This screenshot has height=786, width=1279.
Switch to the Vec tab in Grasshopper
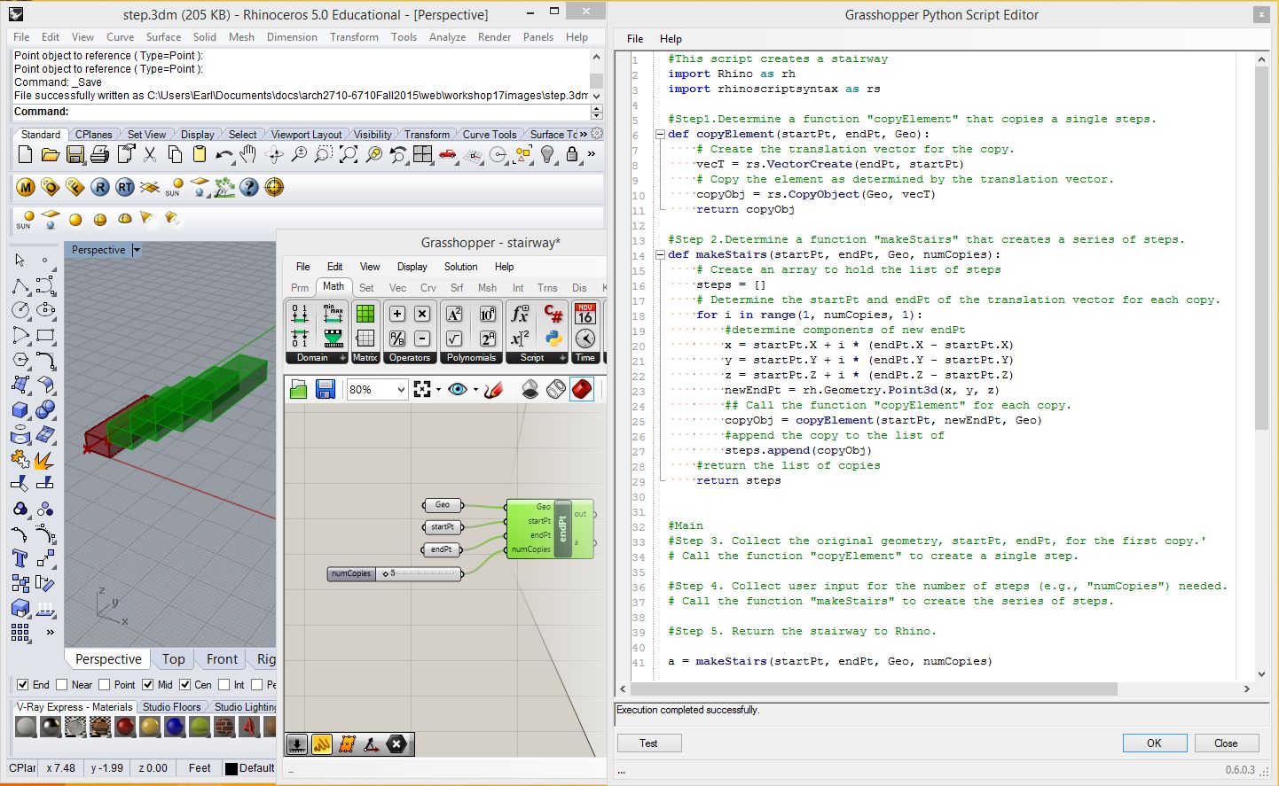pos(397,288)
